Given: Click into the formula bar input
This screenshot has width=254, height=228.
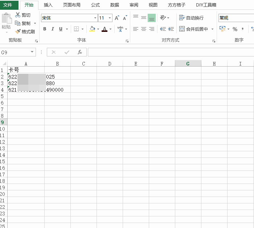Looking at the screenshot, I should click(x=171, y=52).
